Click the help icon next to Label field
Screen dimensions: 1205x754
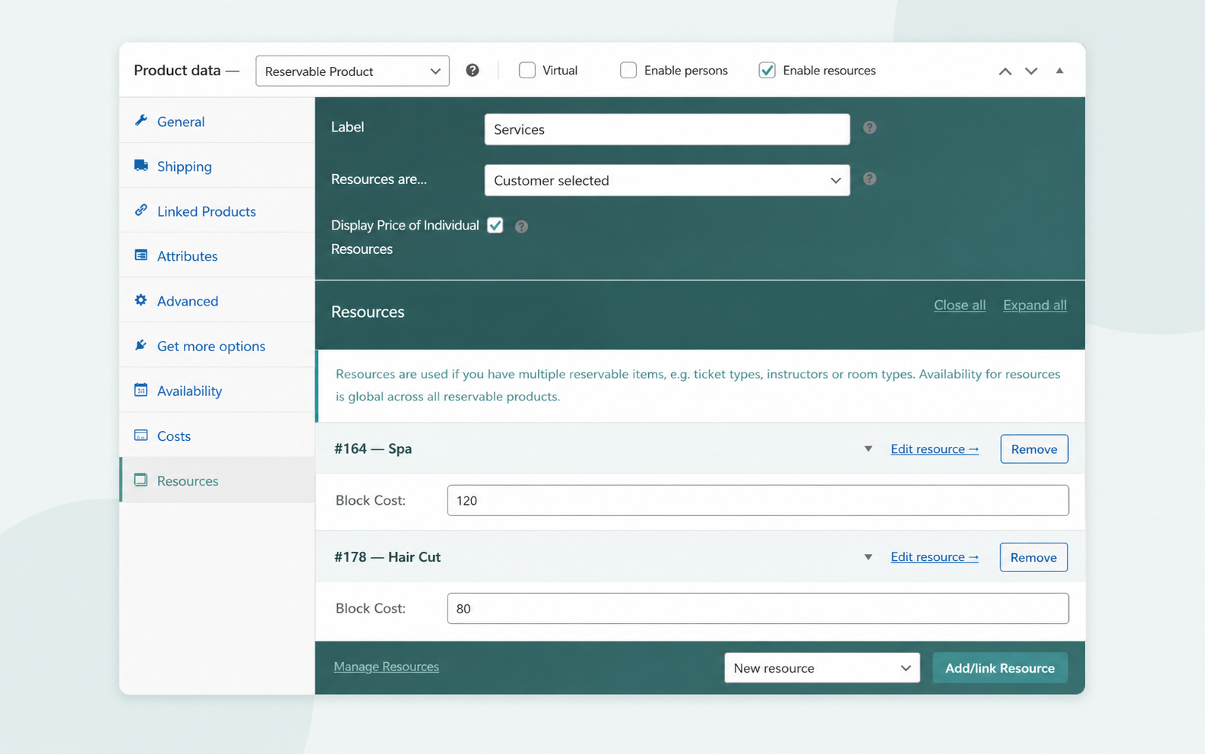tap(870, 128)
